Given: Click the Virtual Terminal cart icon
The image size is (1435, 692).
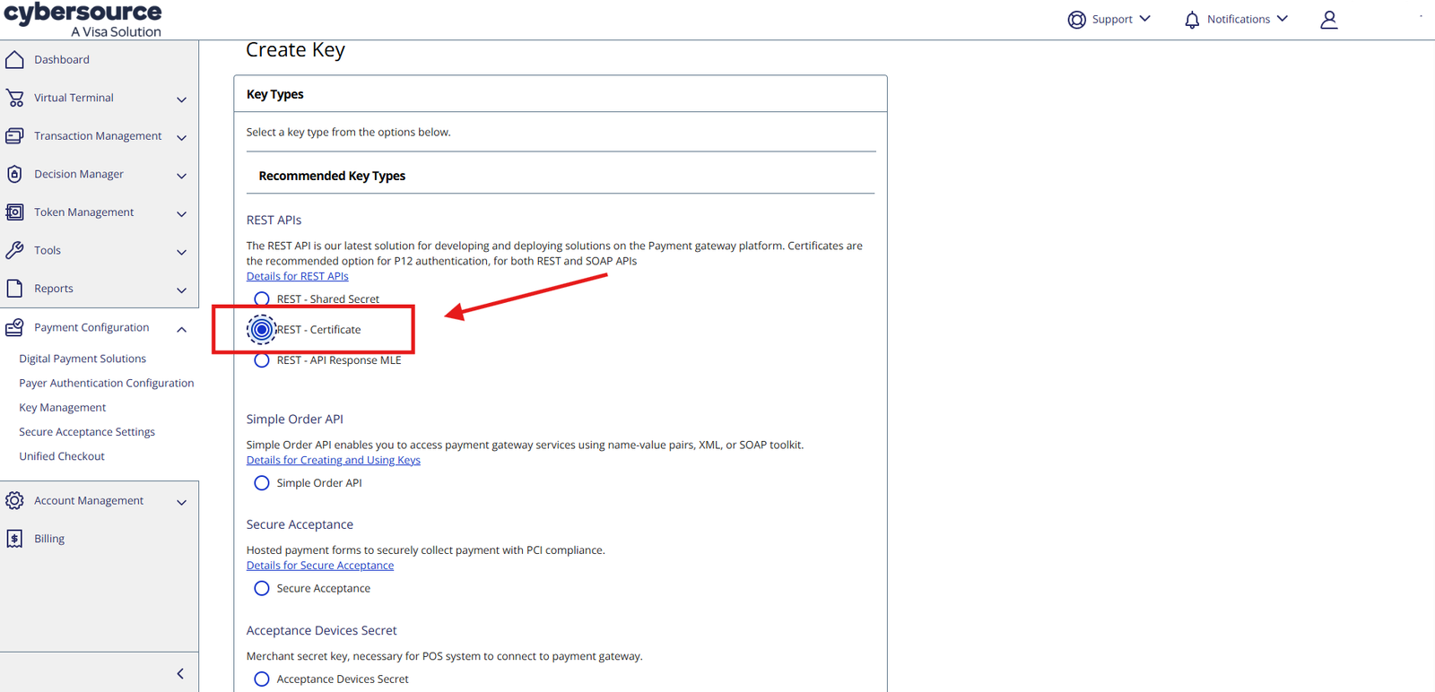Looking at the screenshot, I should pos(14,98).
